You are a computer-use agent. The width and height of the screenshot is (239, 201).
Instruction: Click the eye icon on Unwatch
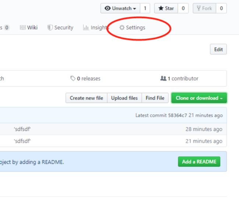click(x=108, y=8)
